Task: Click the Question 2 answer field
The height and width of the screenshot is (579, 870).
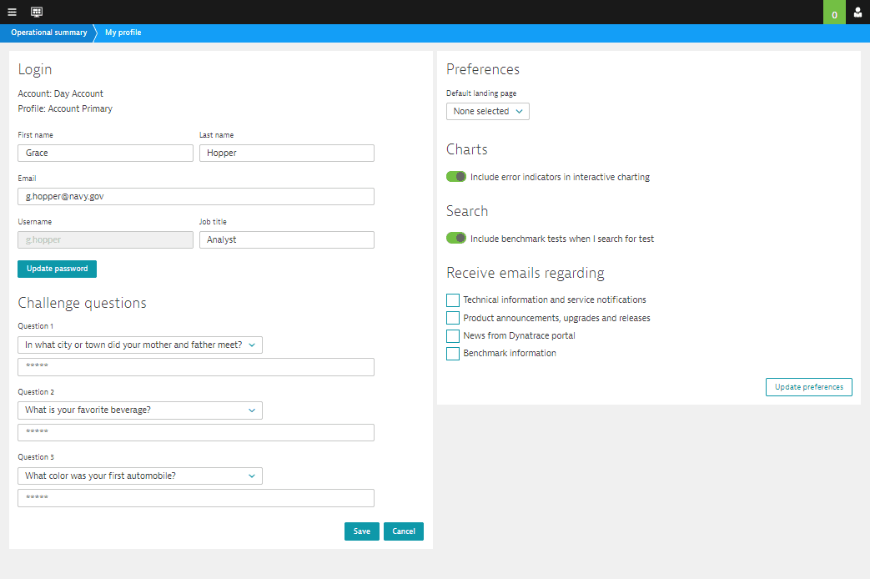Action: point(196,432)
